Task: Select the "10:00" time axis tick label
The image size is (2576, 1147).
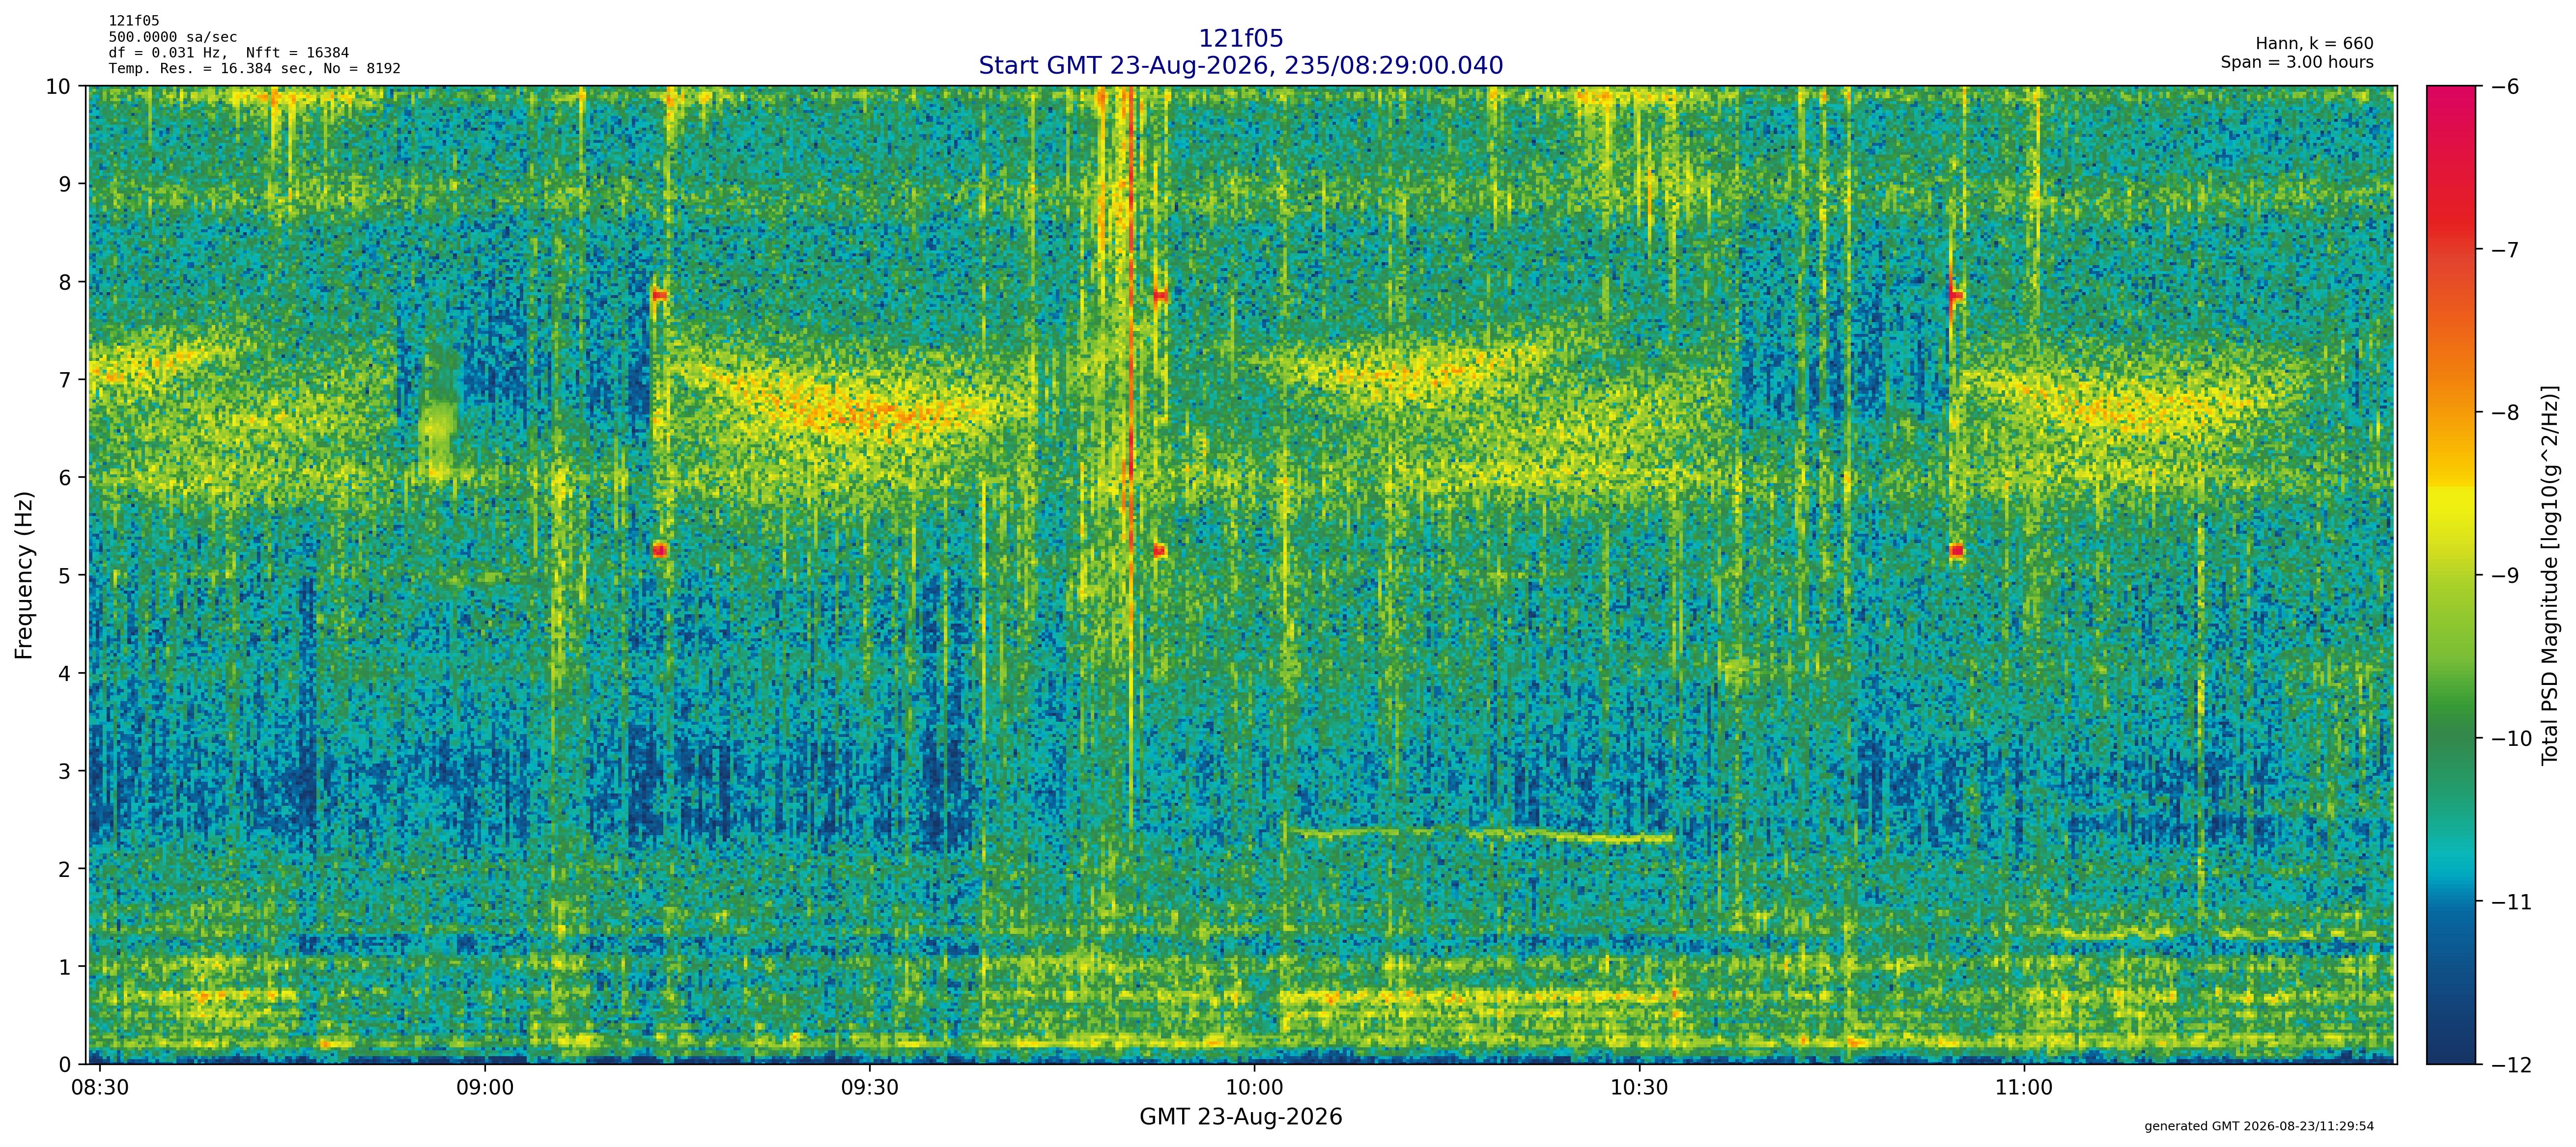Action: click(x=1254, y=1087)
